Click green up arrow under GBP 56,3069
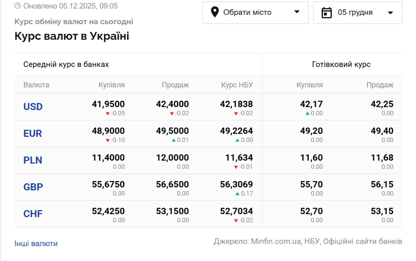Viewport: 416px width, 261px height. coord(238,193)
